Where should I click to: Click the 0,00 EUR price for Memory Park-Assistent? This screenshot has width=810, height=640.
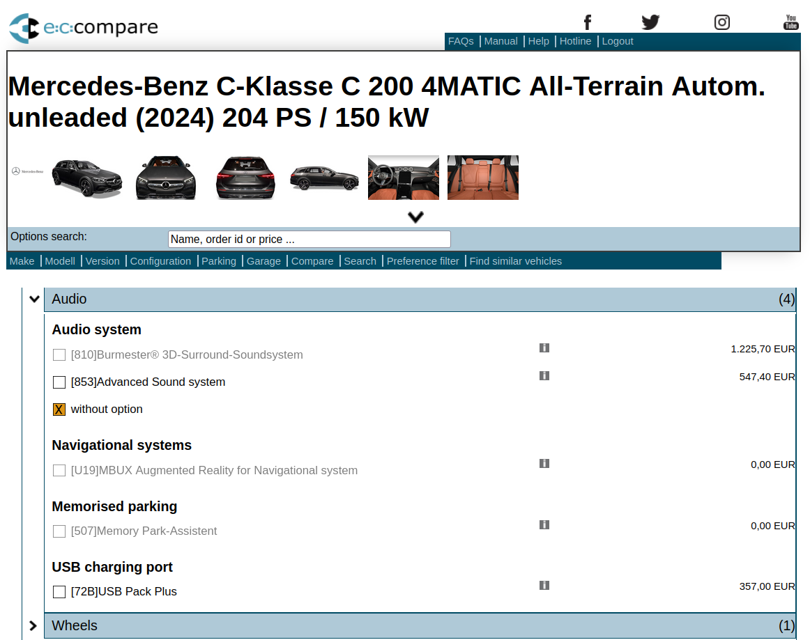[x=773, y=525]
